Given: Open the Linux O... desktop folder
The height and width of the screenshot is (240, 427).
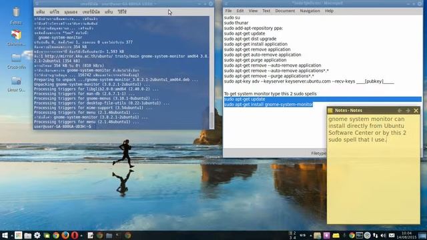Looking at the screenshot, I should pyautogui.click(x=16, y=84).
